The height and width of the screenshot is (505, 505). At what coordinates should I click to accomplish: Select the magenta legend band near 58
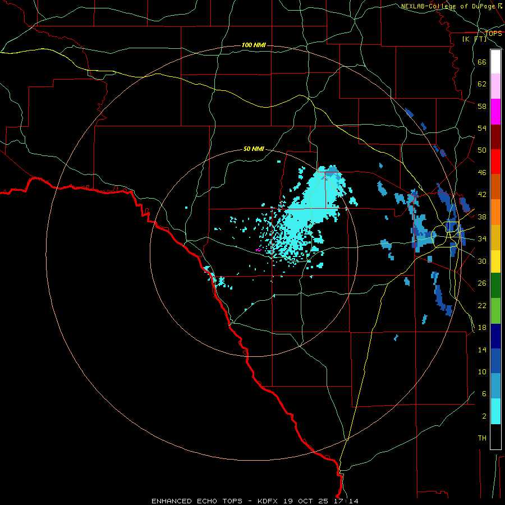pyautogui.click(x=495, y=112)
